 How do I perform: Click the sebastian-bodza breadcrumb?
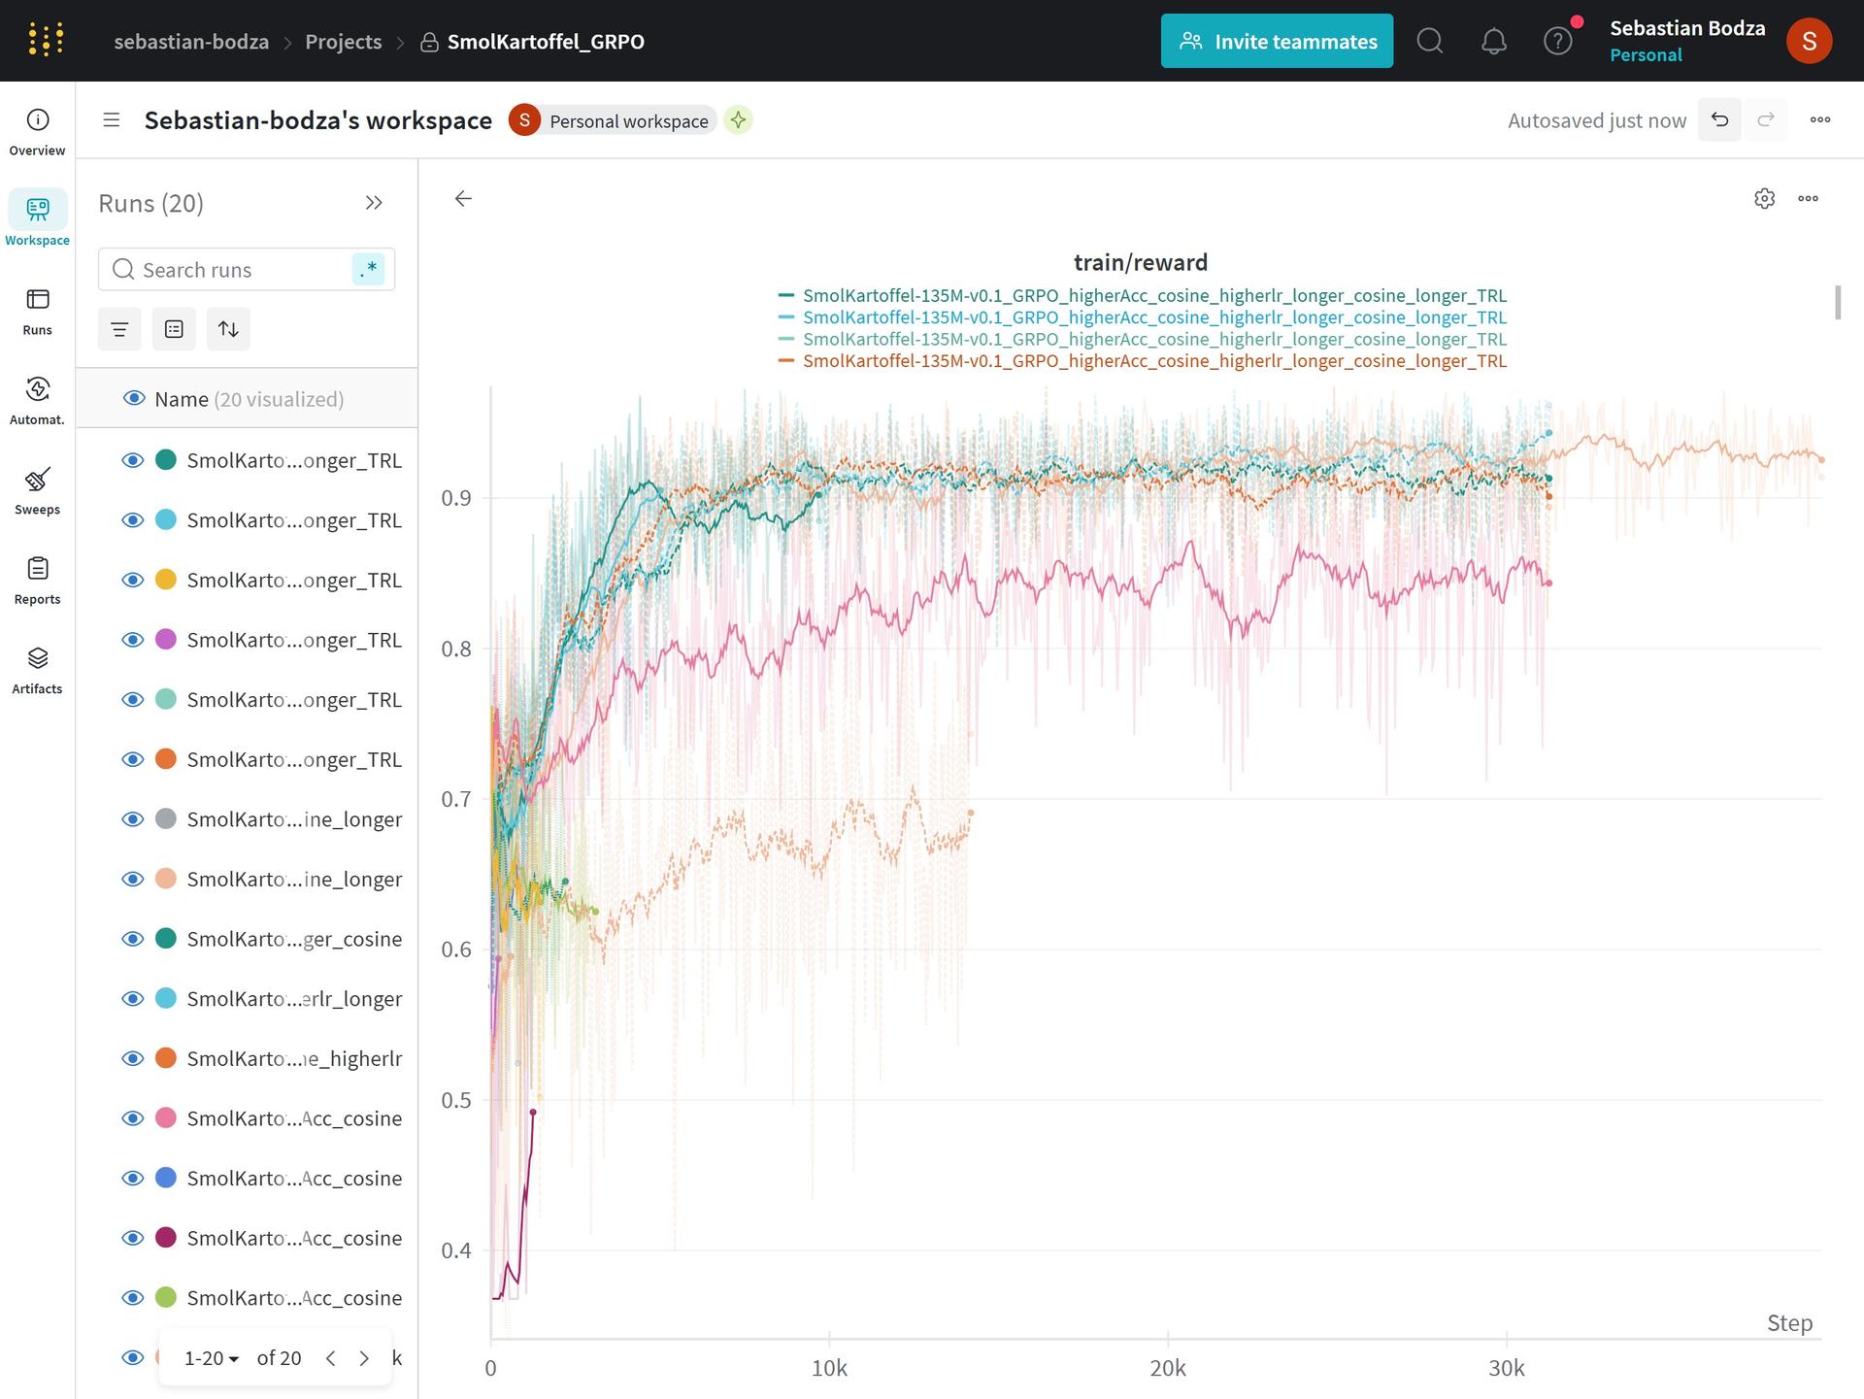tap(191, 42)
